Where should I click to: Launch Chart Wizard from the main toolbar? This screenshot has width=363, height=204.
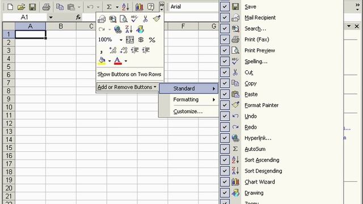click(139, 7)
